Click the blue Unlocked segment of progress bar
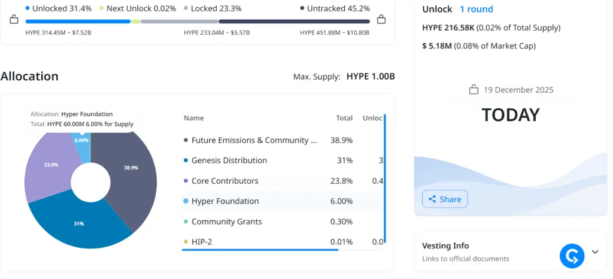 (x=78, y=21)
